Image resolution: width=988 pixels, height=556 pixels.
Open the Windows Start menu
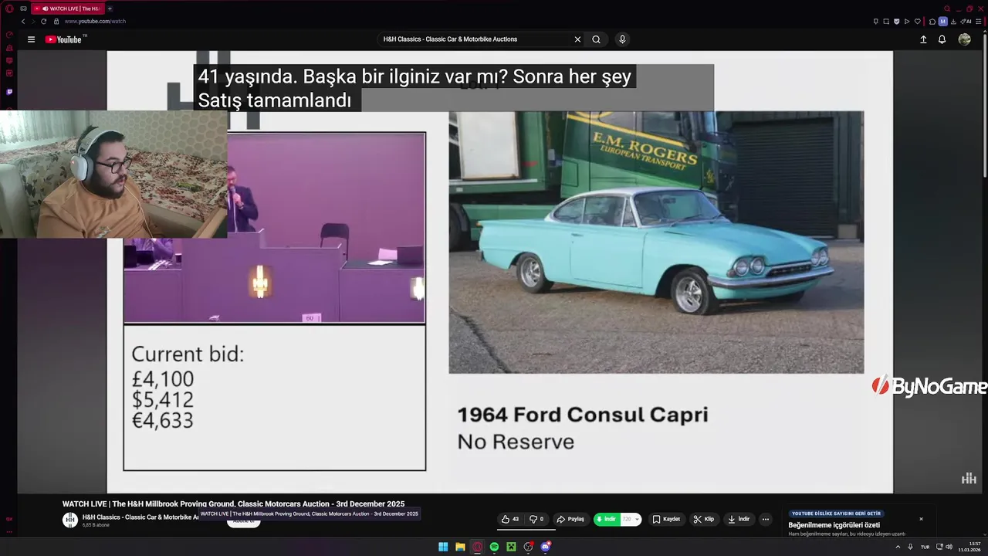[x=443, y=547]
